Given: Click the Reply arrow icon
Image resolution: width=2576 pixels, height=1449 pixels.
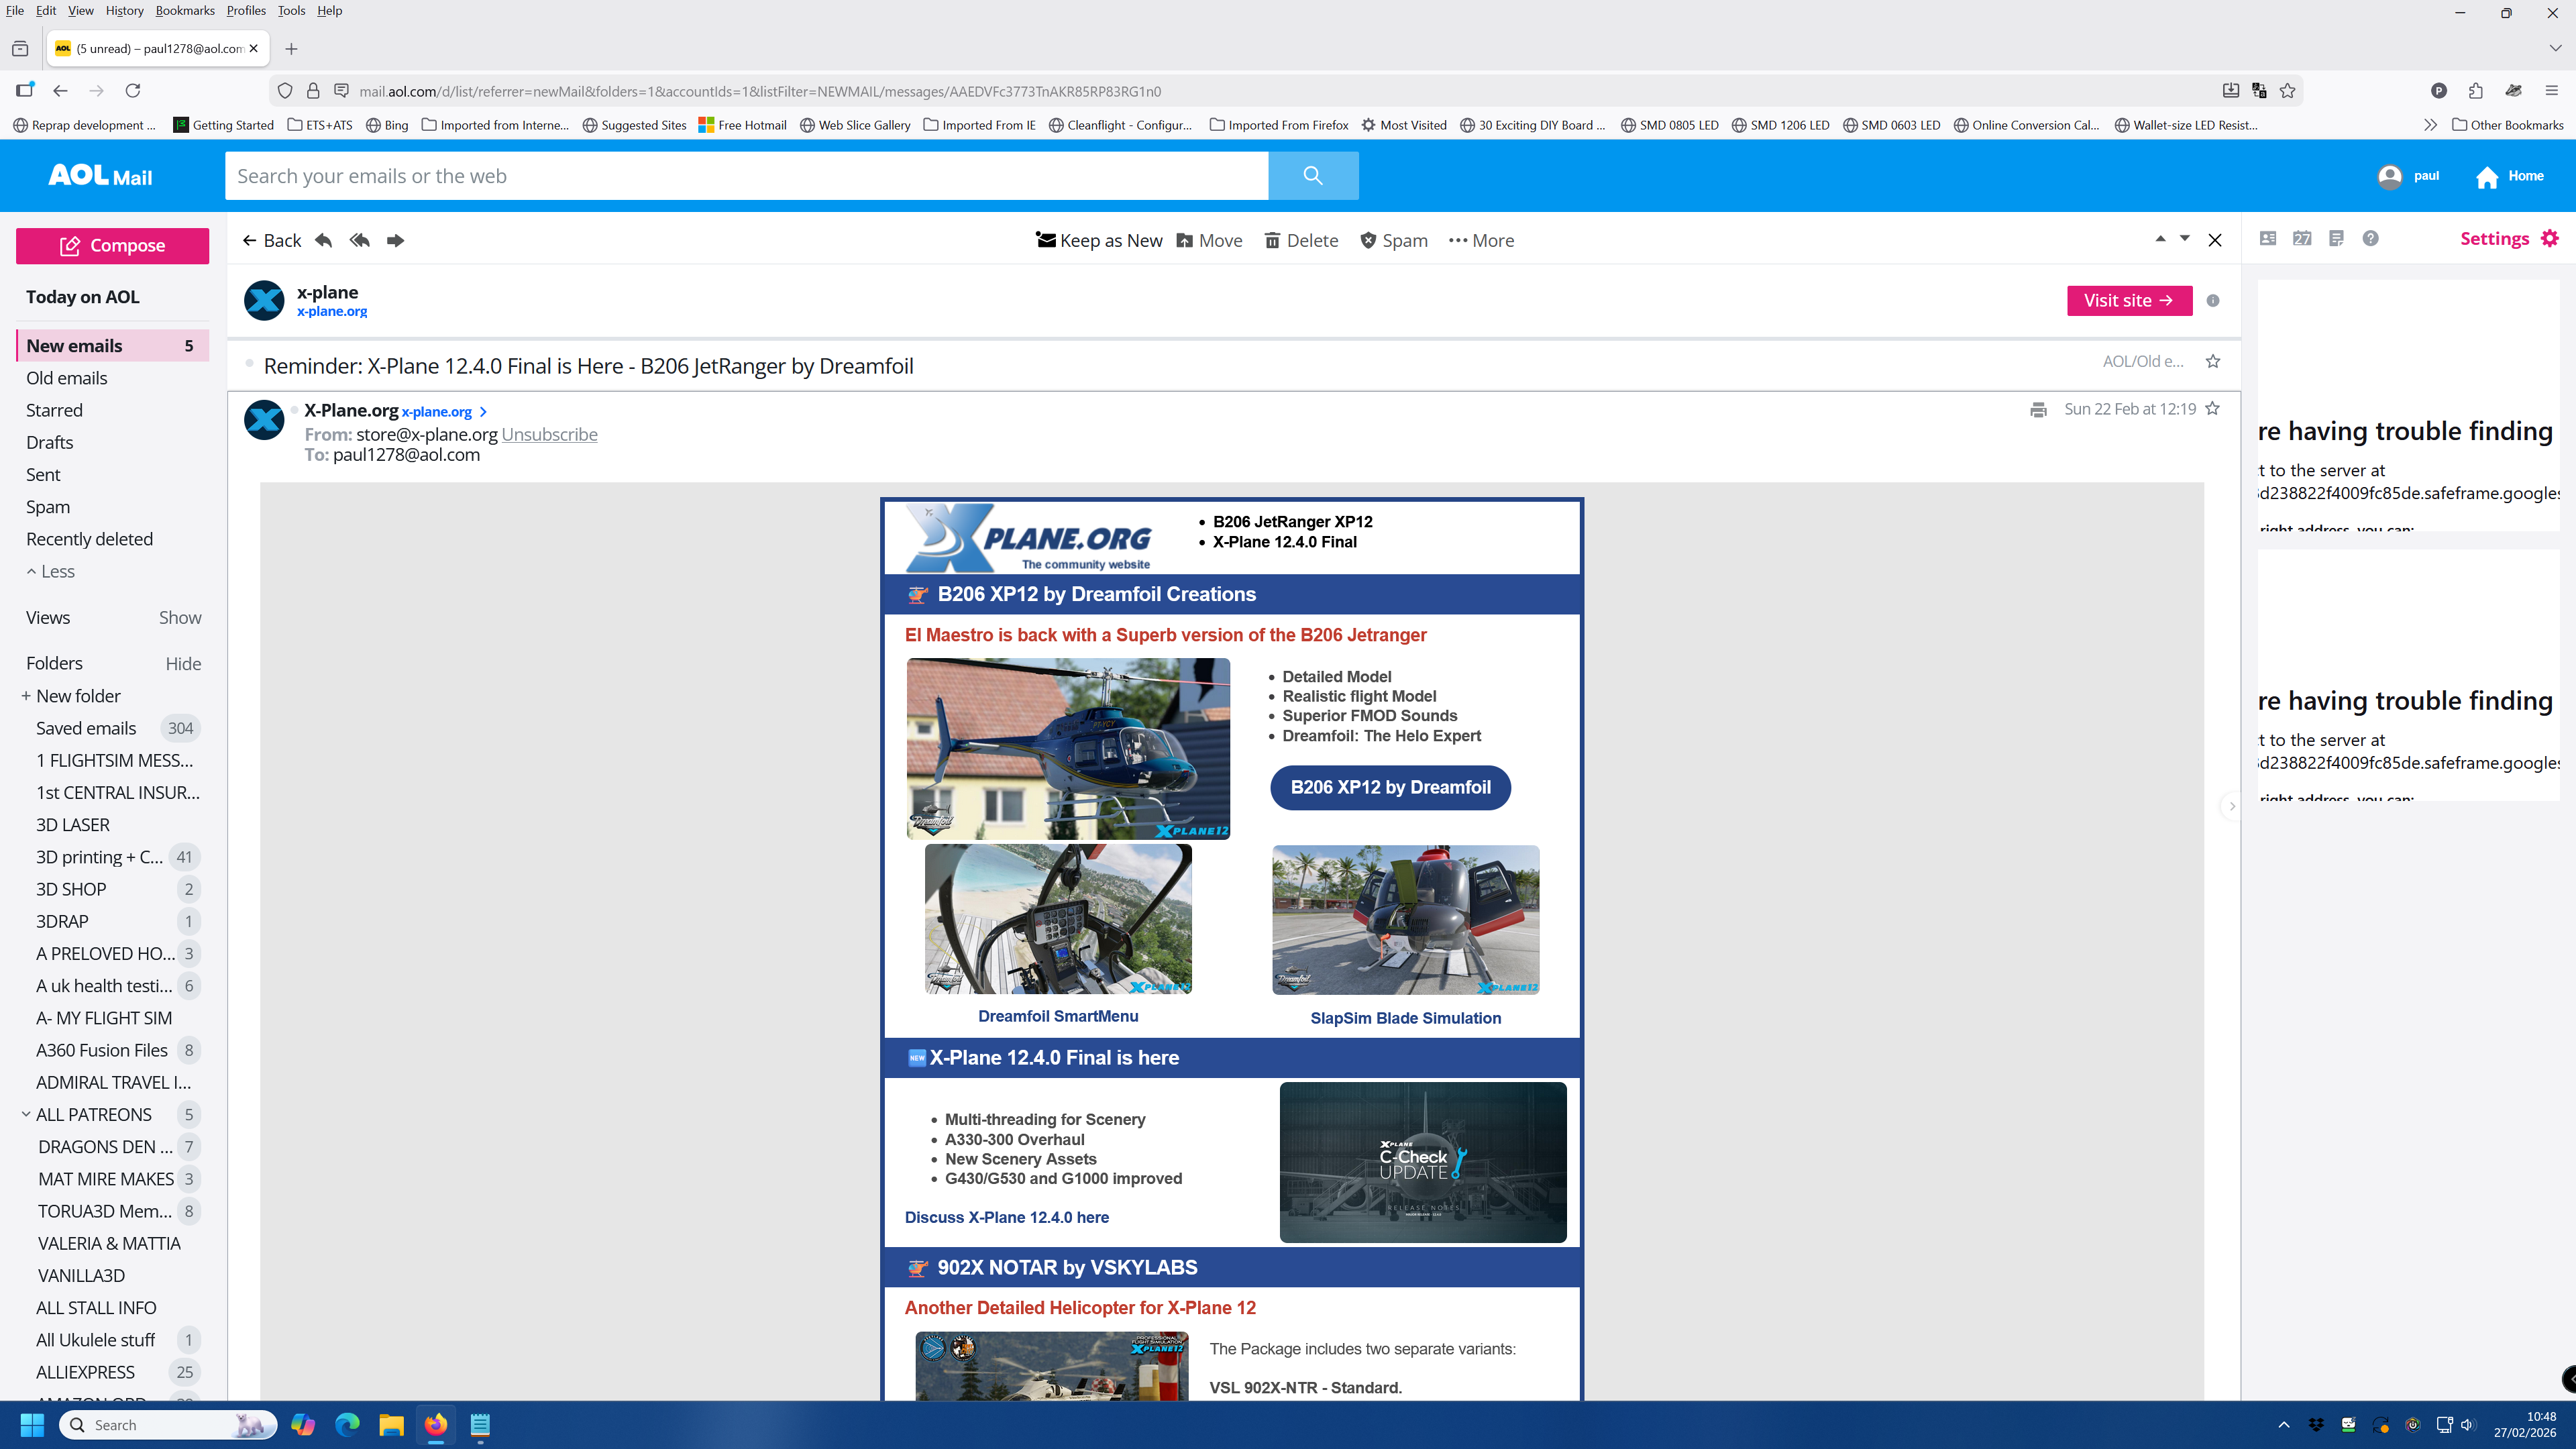Looking at the screenshot, I should [323, 240].
